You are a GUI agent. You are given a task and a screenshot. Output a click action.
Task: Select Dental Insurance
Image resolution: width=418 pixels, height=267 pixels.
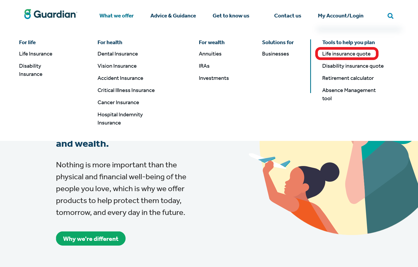pyautogui.click(x=118, y=54)
